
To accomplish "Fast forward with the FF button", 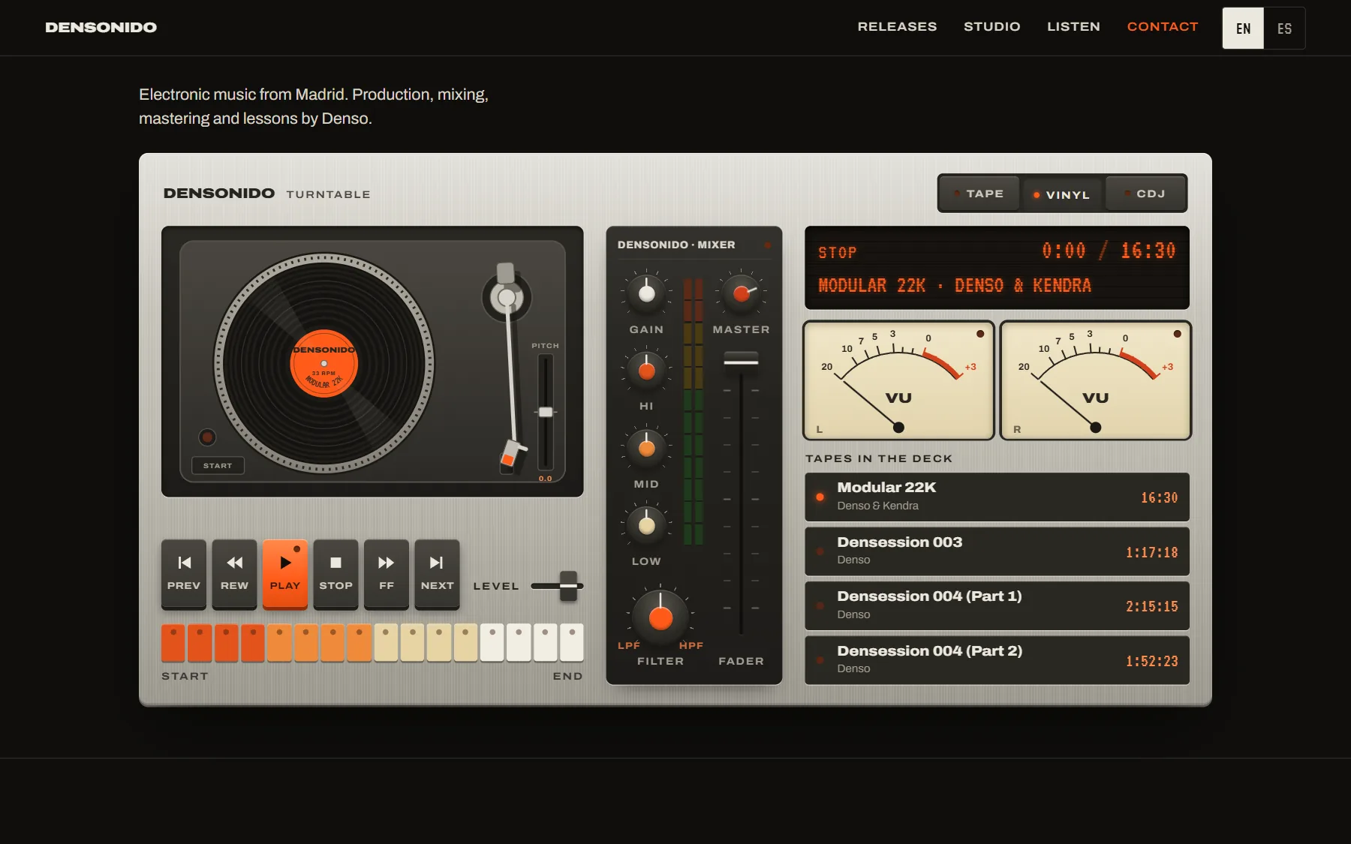I will pos(387,574).
